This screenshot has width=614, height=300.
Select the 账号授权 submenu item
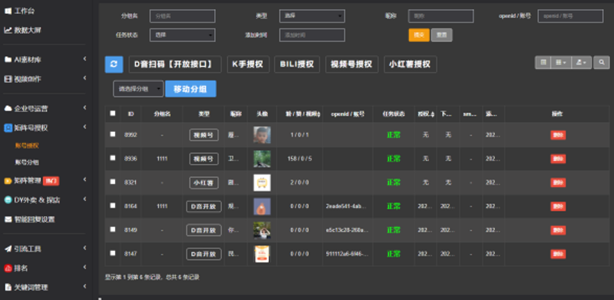point(27,146)
